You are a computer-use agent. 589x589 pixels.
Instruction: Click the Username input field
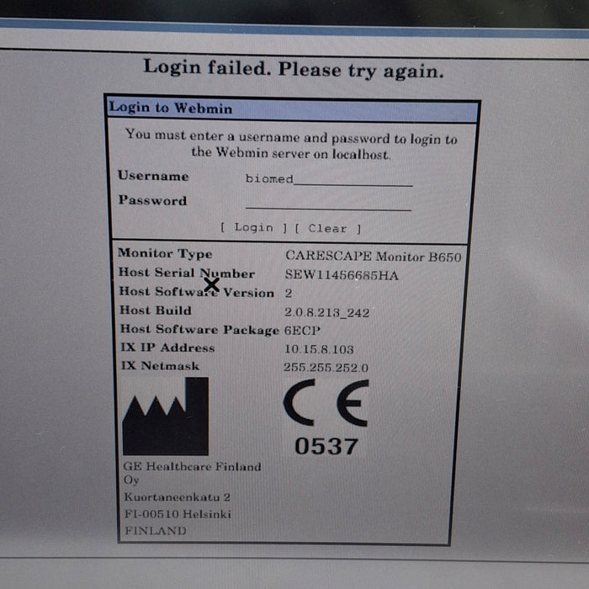pyautogui.click(x=328, y=178)
